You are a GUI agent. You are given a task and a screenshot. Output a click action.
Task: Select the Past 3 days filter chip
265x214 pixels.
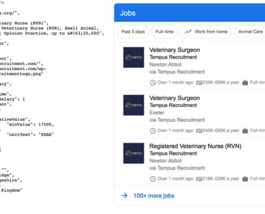[133, 32]
